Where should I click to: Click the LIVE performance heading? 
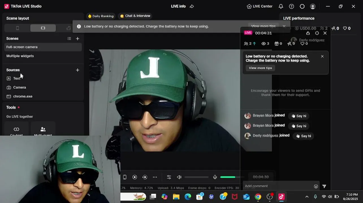[299, 18]
